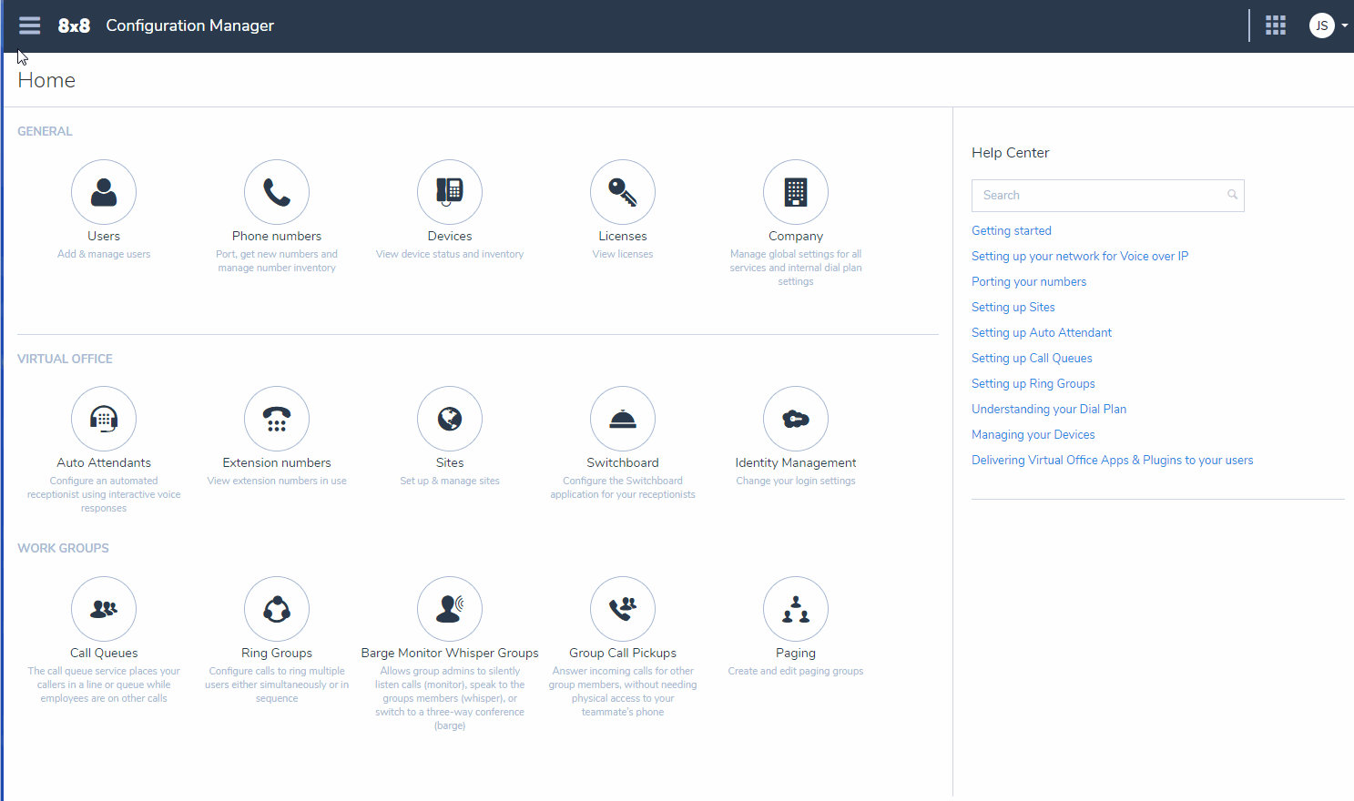The image size is (1354, 801).
Task: Click the Help Center search magnifier icon
Action: pyautogui.click(x=1232, y=195)
